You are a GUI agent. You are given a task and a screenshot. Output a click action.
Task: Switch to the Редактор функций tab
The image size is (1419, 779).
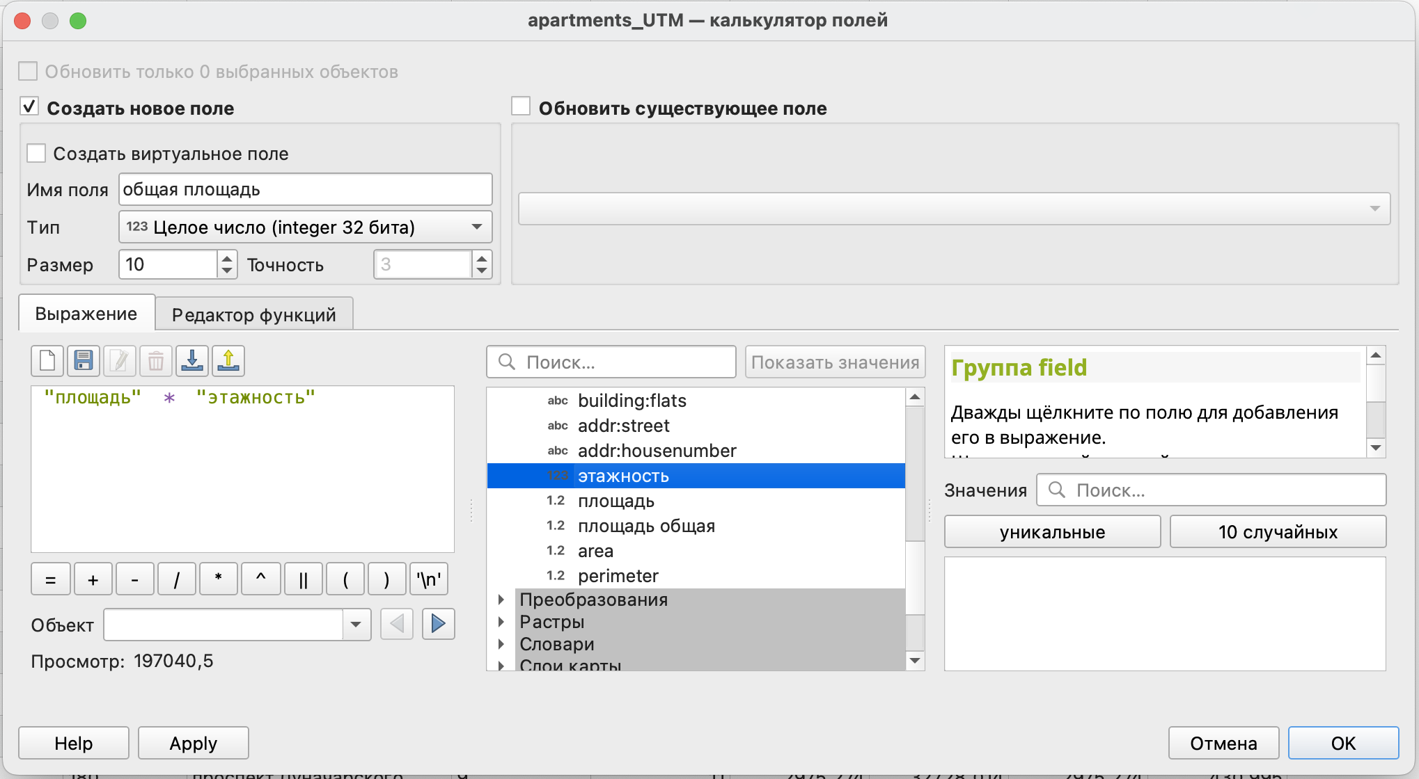[x=253, y=314]
